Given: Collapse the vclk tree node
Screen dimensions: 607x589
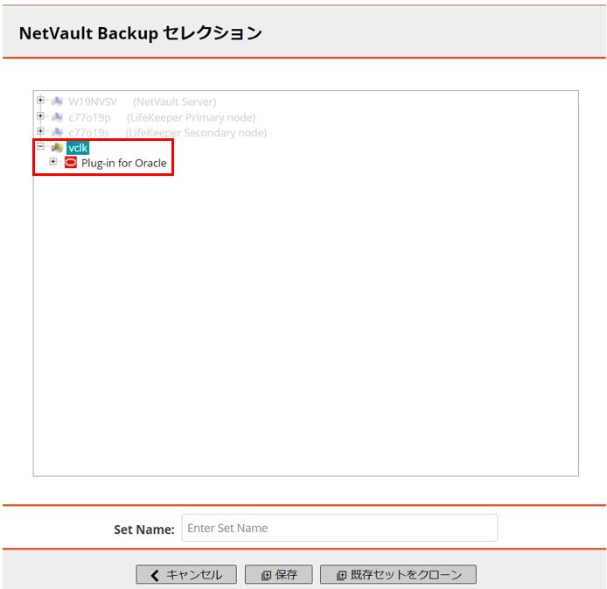Looking at the screenshot, I should coord(40,146).
